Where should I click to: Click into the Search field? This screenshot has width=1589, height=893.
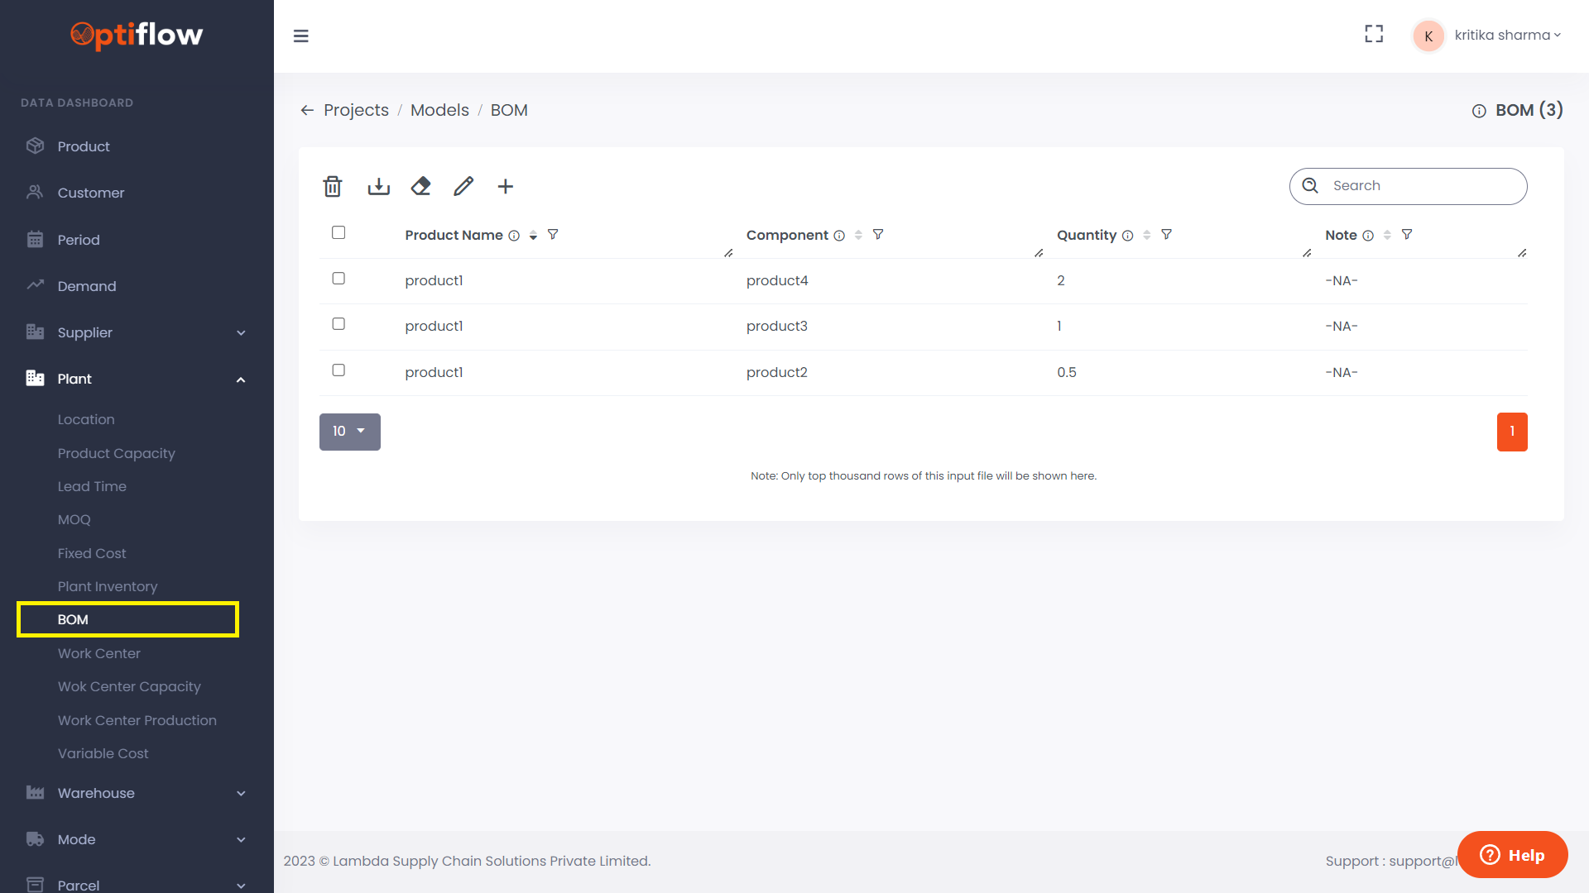point(1419,186)
